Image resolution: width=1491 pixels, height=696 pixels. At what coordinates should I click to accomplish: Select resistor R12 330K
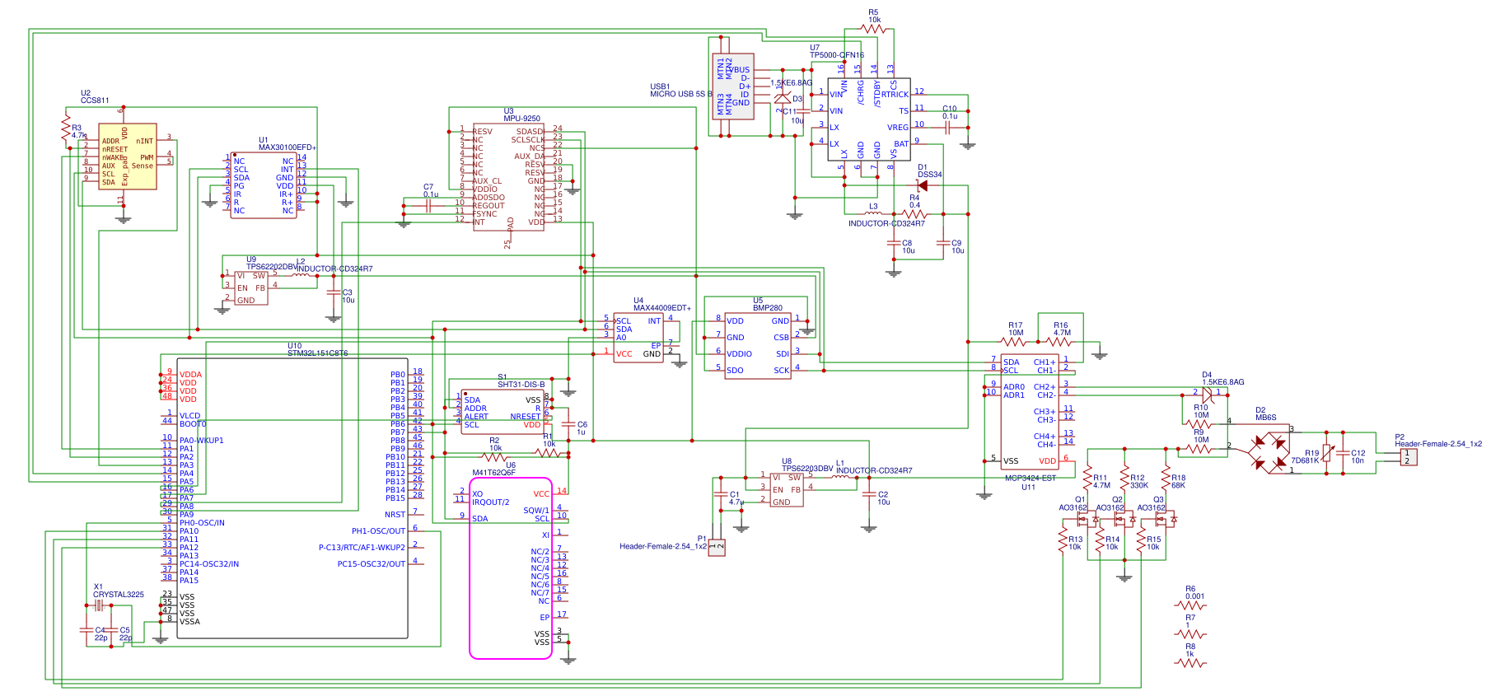point(1124,478)
